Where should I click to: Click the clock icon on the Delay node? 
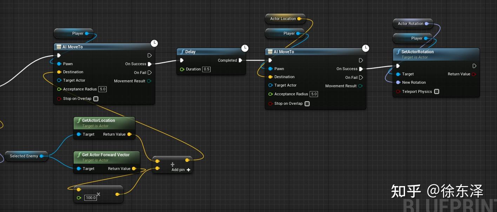245,48
